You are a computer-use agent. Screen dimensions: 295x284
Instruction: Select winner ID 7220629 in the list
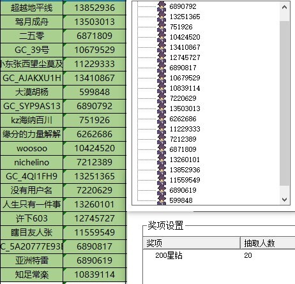coord(183,98)
